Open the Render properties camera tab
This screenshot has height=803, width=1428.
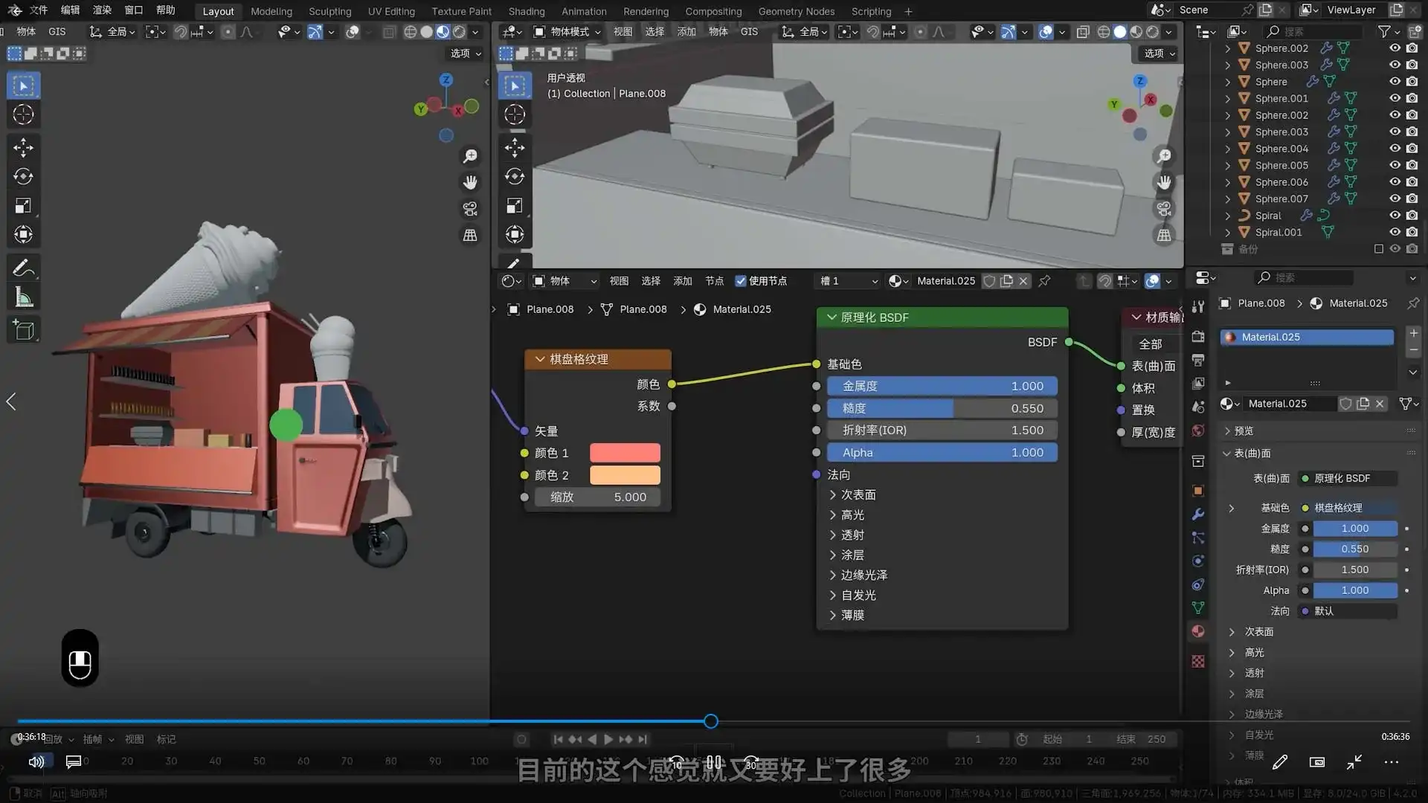(1197, 336)
